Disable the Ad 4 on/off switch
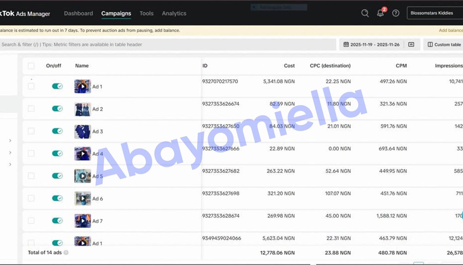This screenshot has height=265, width=463. pyautogui.click(x=57, y=153)
